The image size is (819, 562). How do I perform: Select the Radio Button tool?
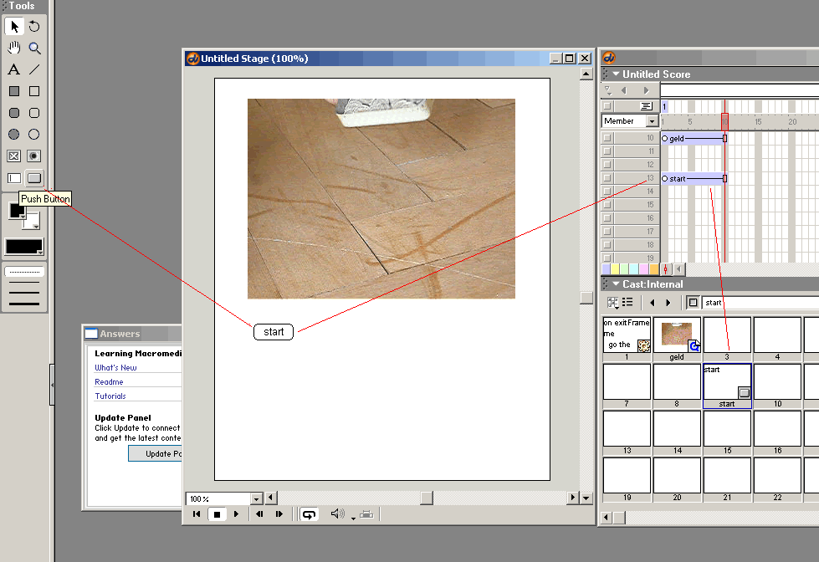pos(34,156)
